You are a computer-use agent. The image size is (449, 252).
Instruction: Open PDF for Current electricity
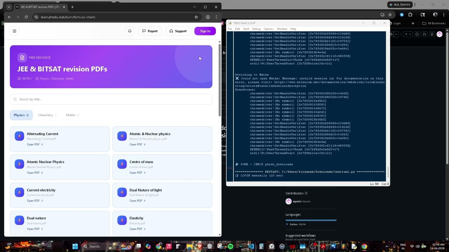pos(35,201)
